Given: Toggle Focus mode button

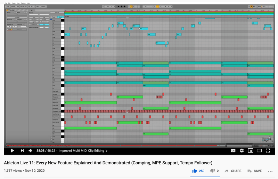Looking at the screenshot, I should 57,13.
